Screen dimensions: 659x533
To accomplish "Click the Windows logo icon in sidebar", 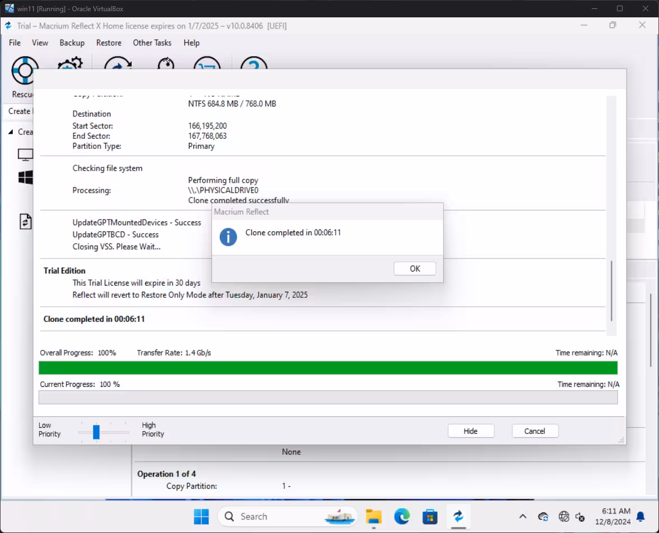I will coord(26,177).
